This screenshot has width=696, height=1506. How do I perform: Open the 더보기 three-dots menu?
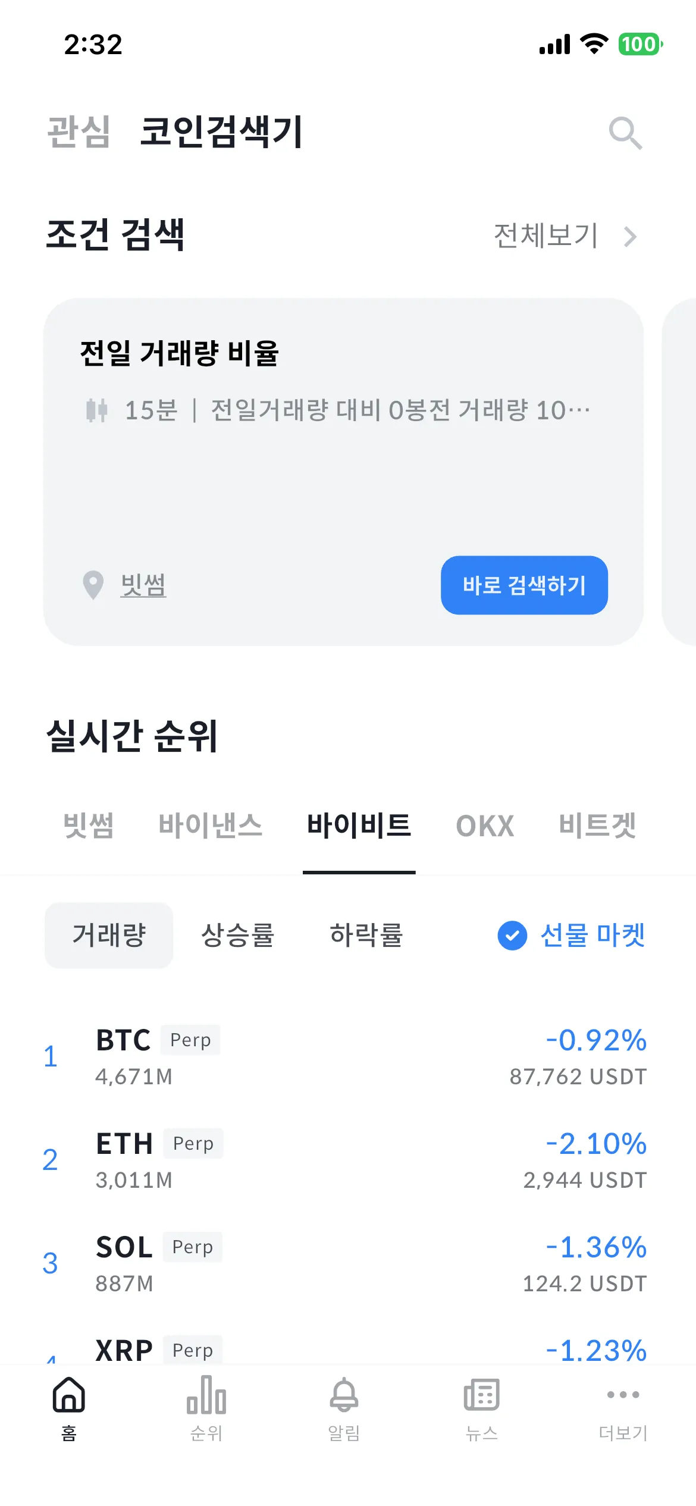[x=623, y=1395]
